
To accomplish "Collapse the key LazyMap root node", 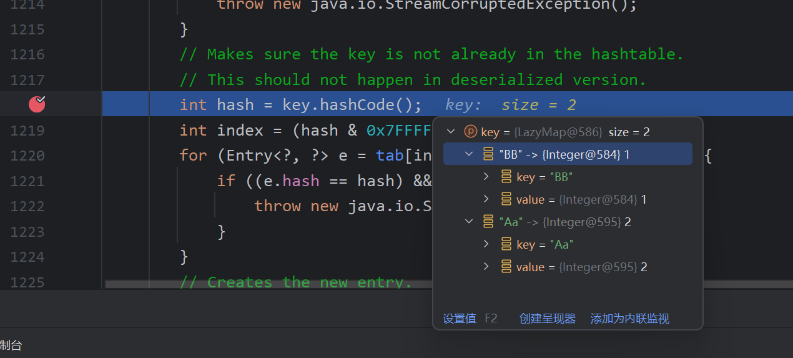I will click(x=451, y=132).
